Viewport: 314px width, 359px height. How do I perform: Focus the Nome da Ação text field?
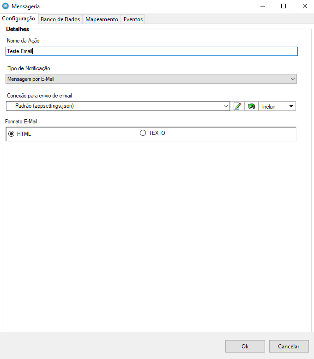151,51
